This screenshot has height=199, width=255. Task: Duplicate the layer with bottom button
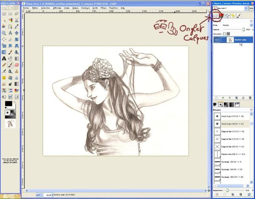click(x=236, y=98)
